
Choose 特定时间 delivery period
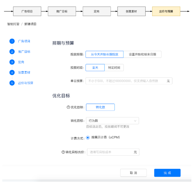tap(114, 68)
